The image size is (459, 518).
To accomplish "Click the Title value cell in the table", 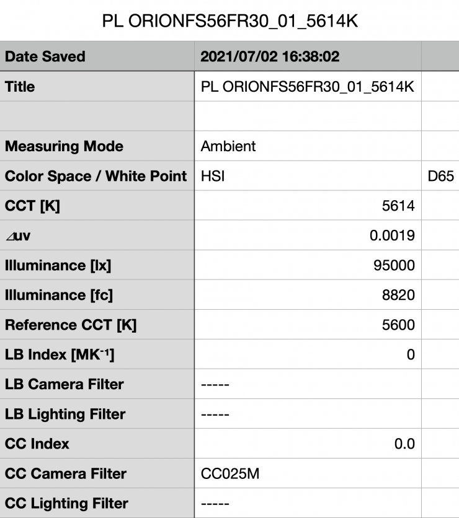I will 307,87.
